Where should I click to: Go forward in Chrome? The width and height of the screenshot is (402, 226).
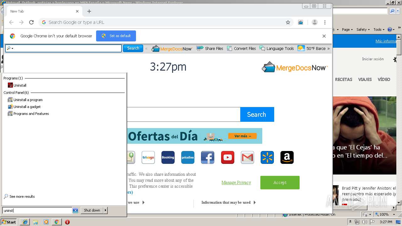[21, 22]
